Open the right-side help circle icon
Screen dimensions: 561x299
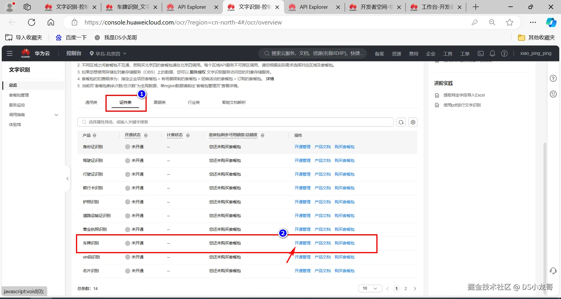(553, 78)
